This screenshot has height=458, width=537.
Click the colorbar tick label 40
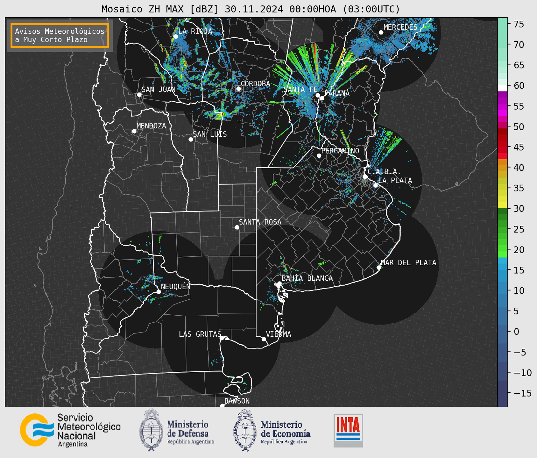click(519, 168)
